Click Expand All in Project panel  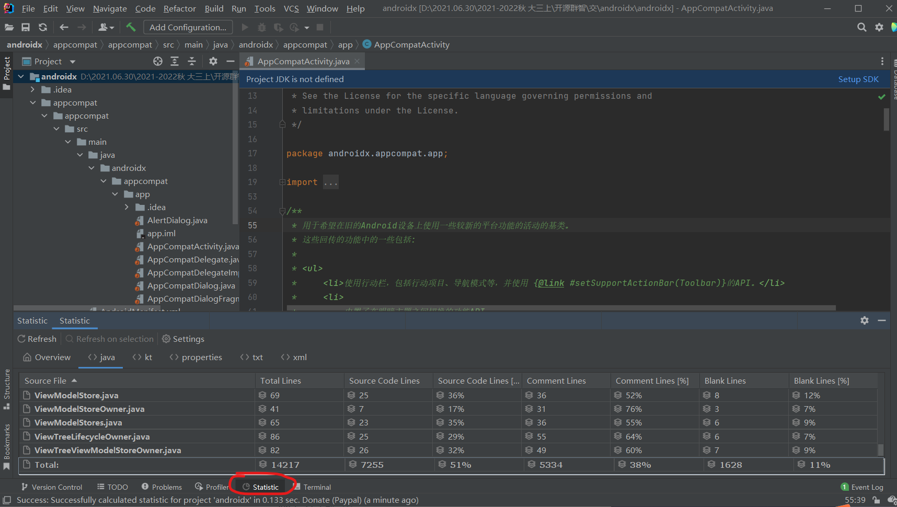pyautogui.click(x=175, y=61)
